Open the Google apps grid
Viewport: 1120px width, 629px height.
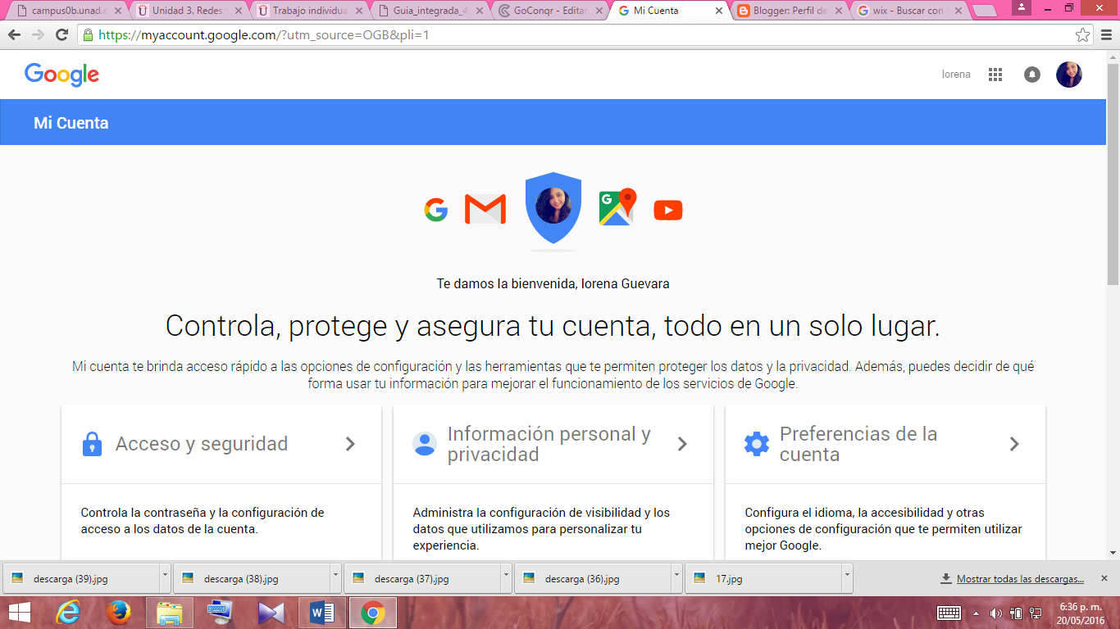point(995,75)
